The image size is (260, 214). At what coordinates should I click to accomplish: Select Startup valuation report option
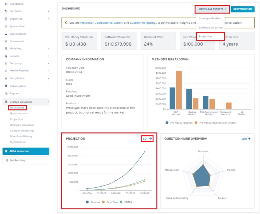pyautogui.click(x=210, y=18)
